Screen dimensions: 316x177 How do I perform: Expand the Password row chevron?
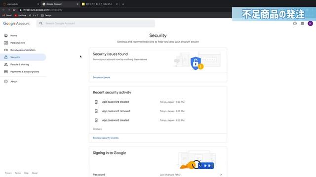(x=221, y=175)
